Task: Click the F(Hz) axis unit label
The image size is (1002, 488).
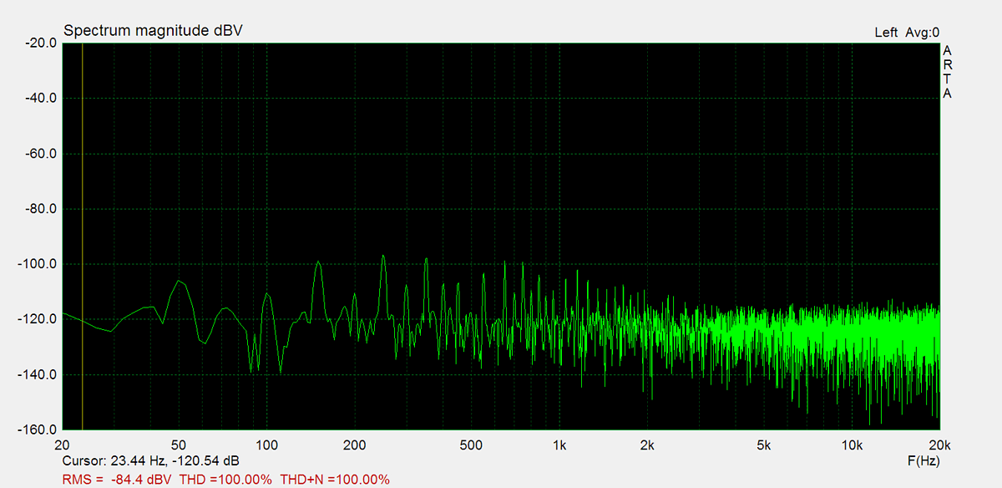Action: tap(924, 461)
